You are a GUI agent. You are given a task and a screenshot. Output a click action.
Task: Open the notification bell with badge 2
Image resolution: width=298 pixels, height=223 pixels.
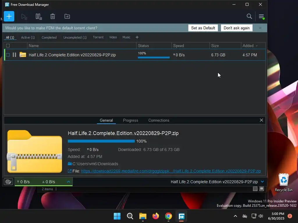290,216
